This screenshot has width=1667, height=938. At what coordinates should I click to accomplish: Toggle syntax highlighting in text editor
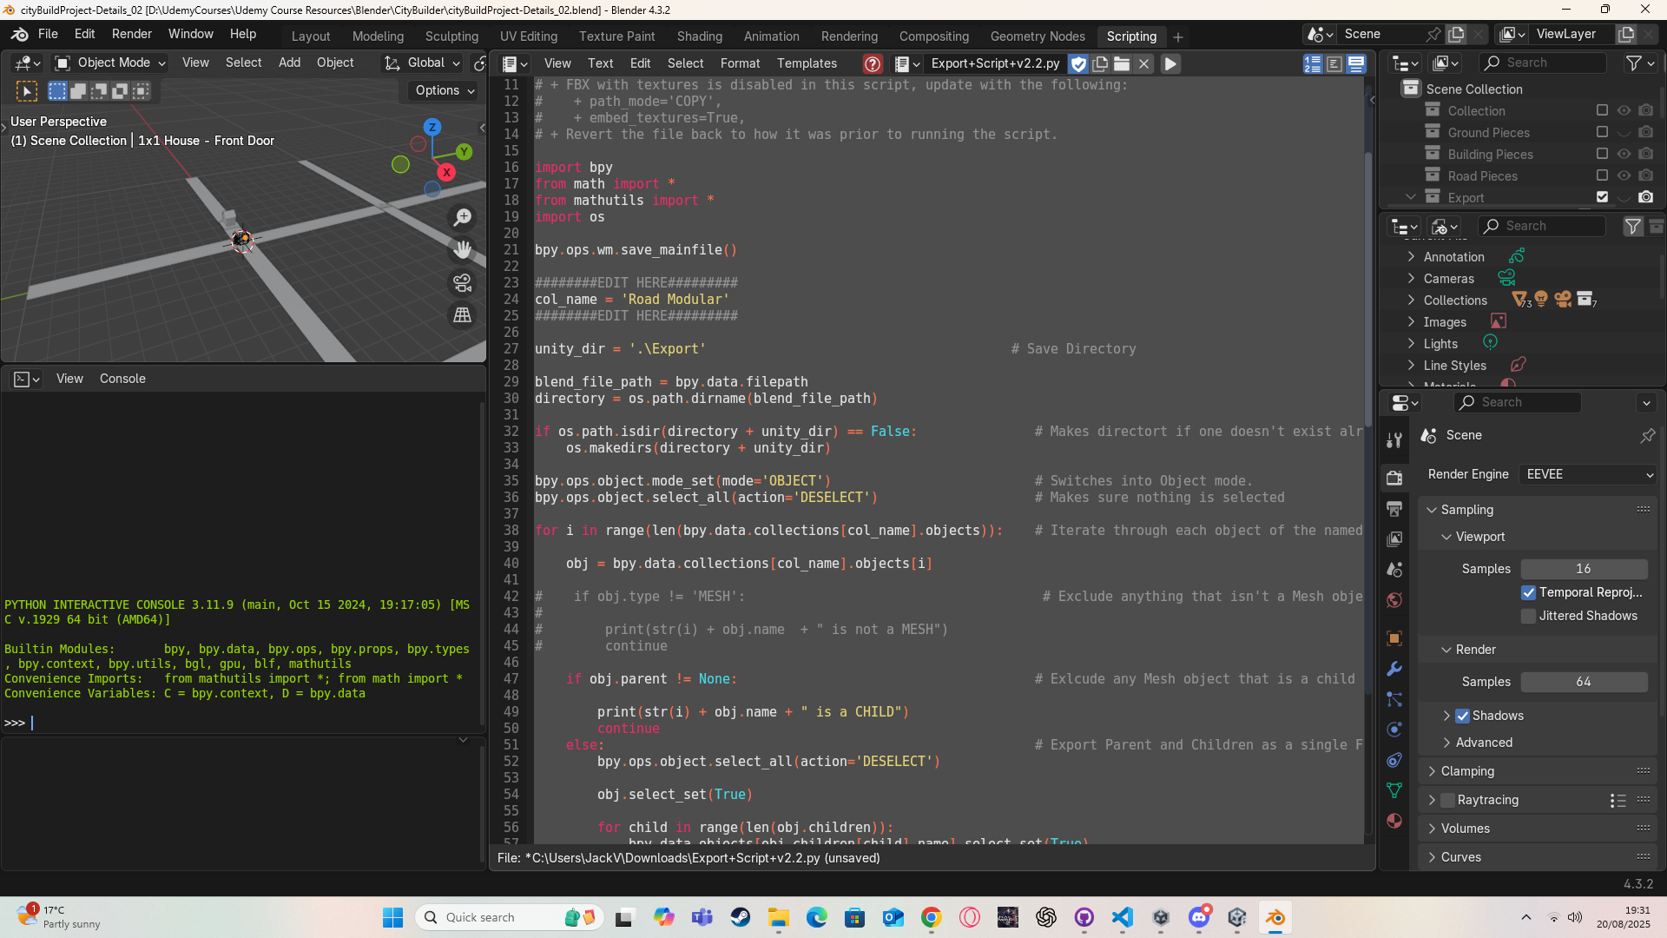tap(1355, 63)
